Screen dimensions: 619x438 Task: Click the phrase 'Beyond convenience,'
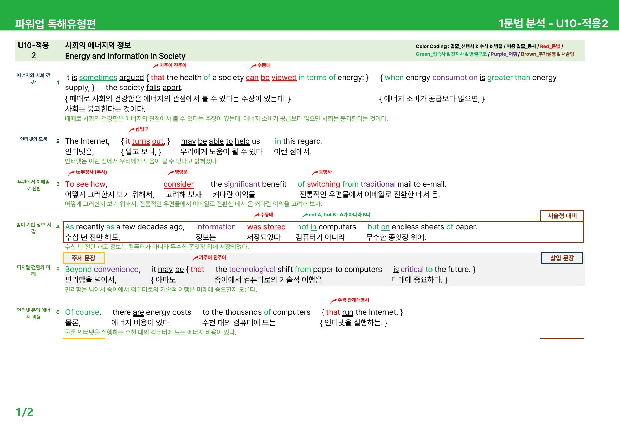[103, 270]
